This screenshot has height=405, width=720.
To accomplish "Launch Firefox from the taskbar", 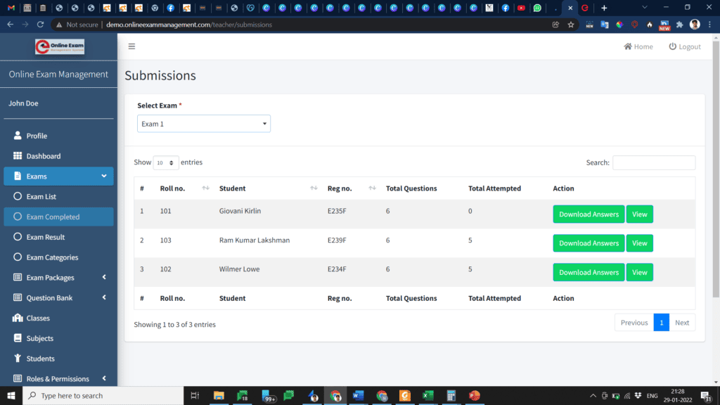I will pos(312,396).
